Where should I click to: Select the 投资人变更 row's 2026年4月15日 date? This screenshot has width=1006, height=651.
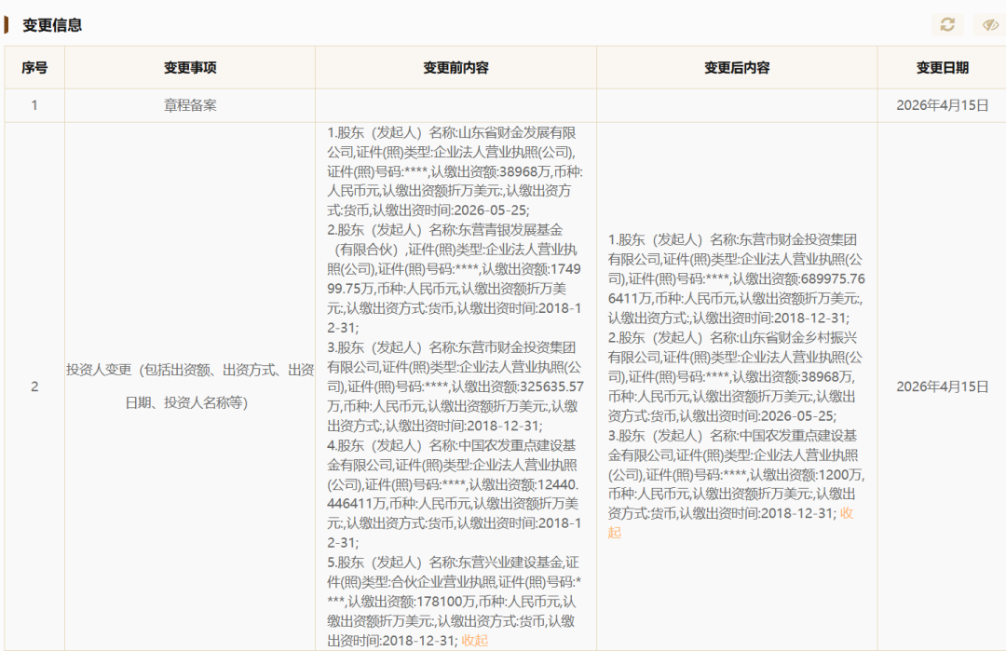pos(942,387)
